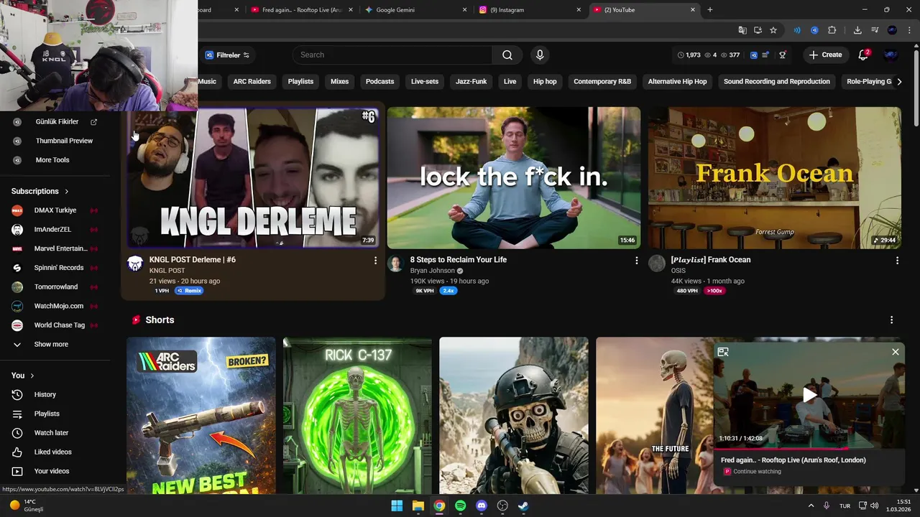Click the list icon in extension stats bar
Screen dimensions: 920x517
point(765,55)
